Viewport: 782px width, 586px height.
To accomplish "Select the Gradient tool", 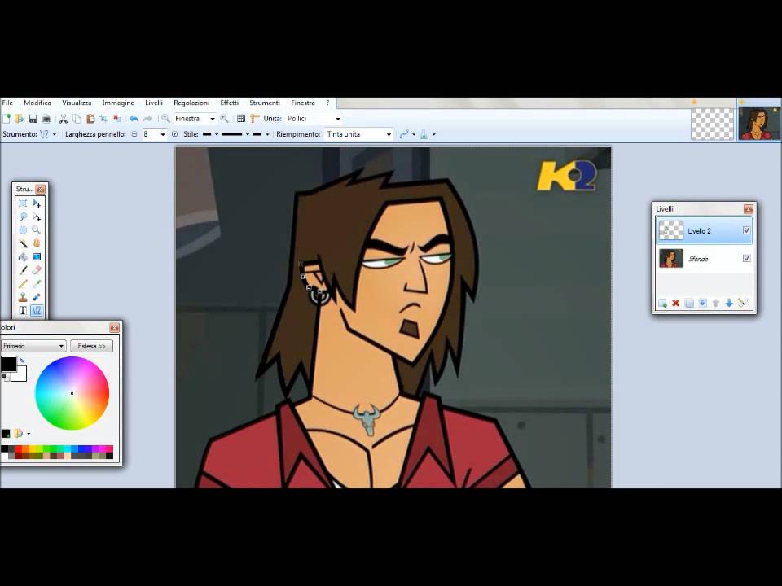I will [x=37, y=257].
